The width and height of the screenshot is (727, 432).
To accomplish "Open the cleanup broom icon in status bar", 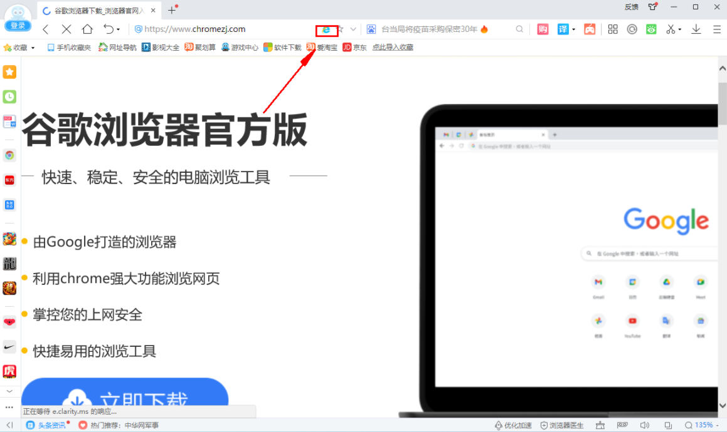I will tap(600, 424).
